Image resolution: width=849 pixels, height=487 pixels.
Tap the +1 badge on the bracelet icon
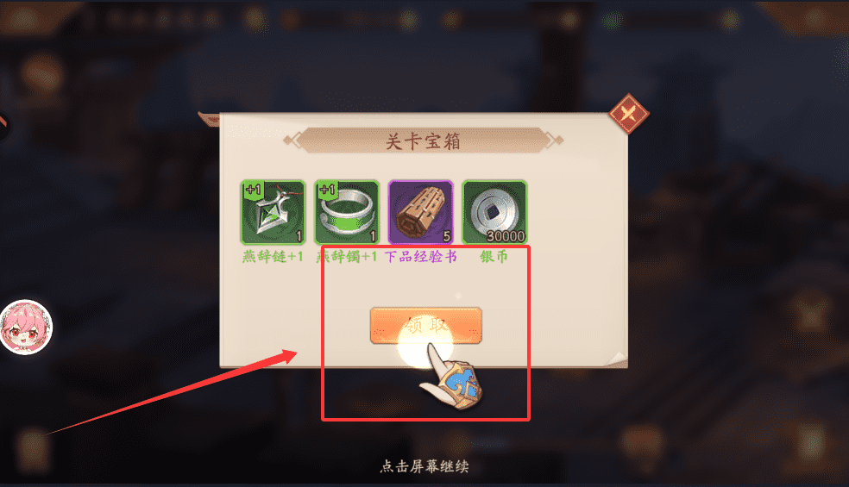(x=326, y=190)
